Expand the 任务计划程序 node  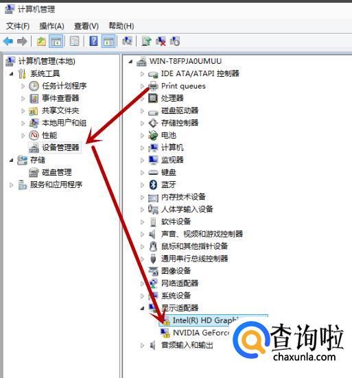coord(23,86)
